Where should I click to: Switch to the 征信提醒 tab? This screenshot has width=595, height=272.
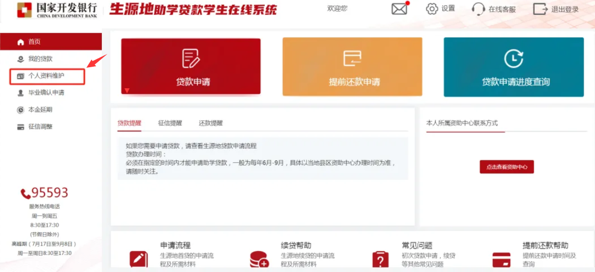pyautogui.click(x=170, y=123)
